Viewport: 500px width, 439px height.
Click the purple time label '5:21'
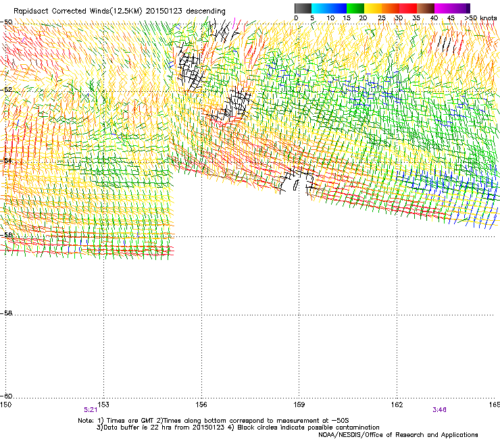[x=91, y=410]
